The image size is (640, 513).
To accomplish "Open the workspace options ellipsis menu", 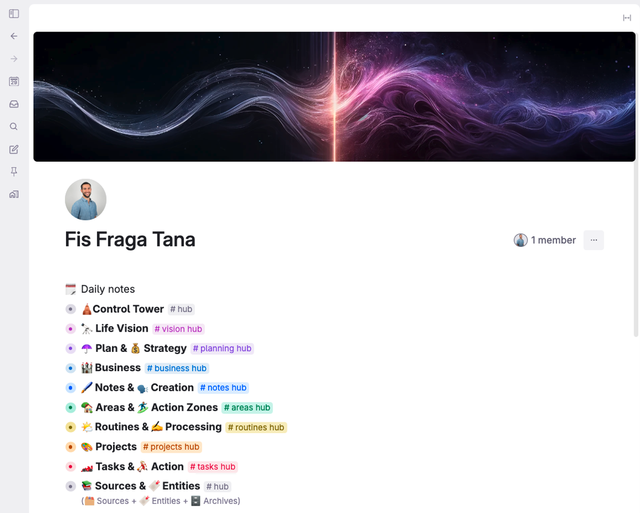I will coord(594,240).
